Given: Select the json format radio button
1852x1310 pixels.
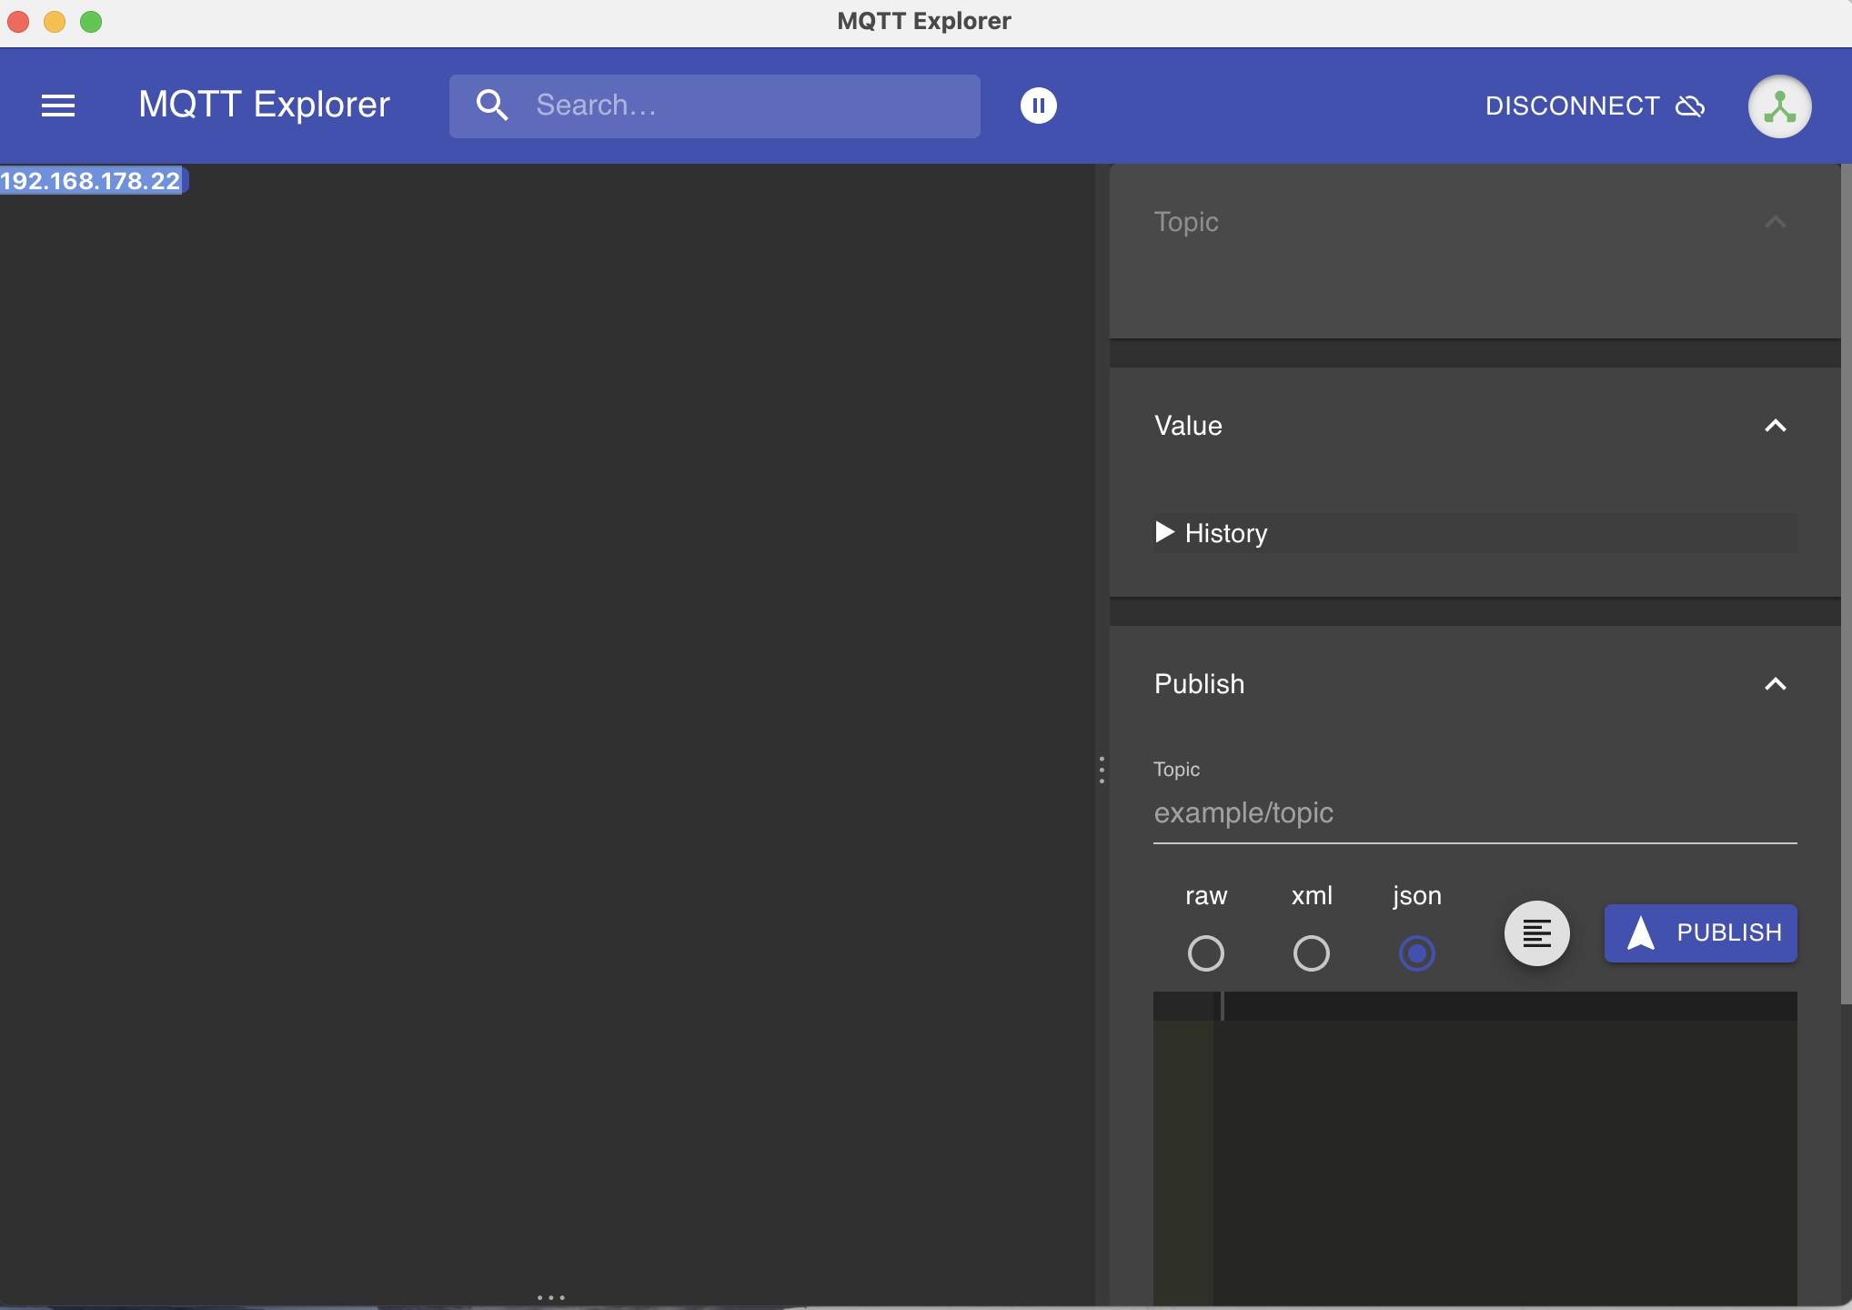Looking at the screenshot, I should tap(1416, 953).
